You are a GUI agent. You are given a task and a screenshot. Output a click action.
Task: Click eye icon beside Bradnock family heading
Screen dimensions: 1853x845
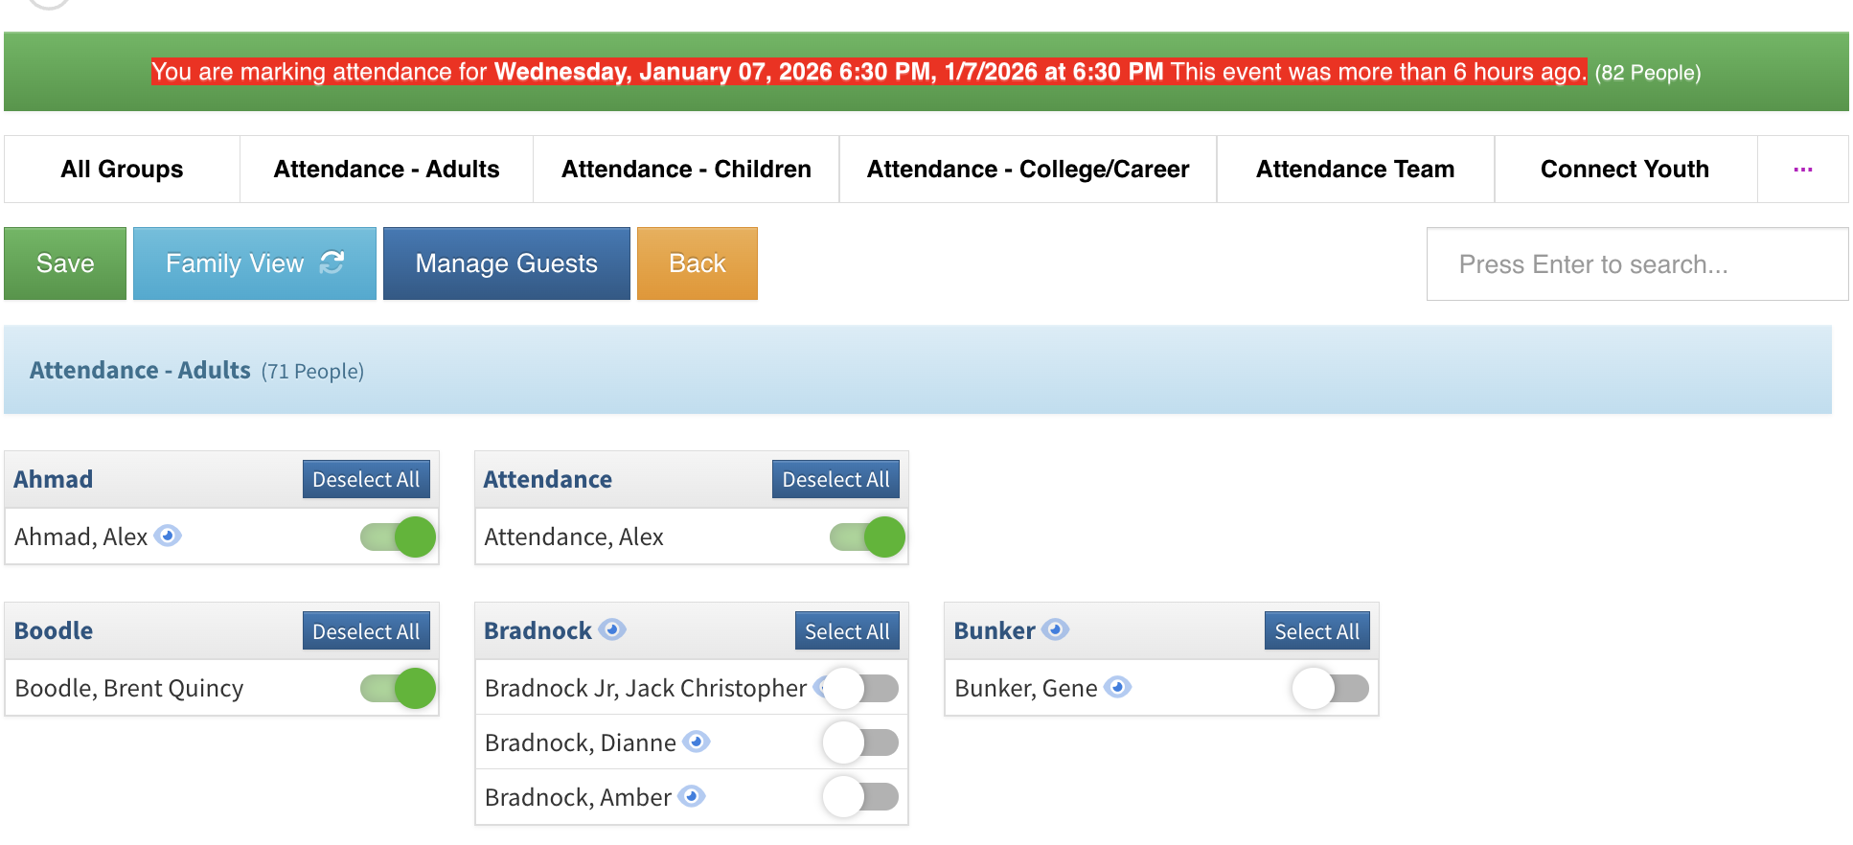coord(612,629)
